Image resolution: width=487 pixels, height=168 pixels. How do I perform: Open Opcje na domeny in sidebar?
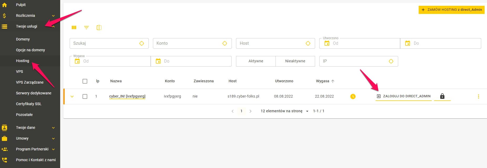pos(30,50)
